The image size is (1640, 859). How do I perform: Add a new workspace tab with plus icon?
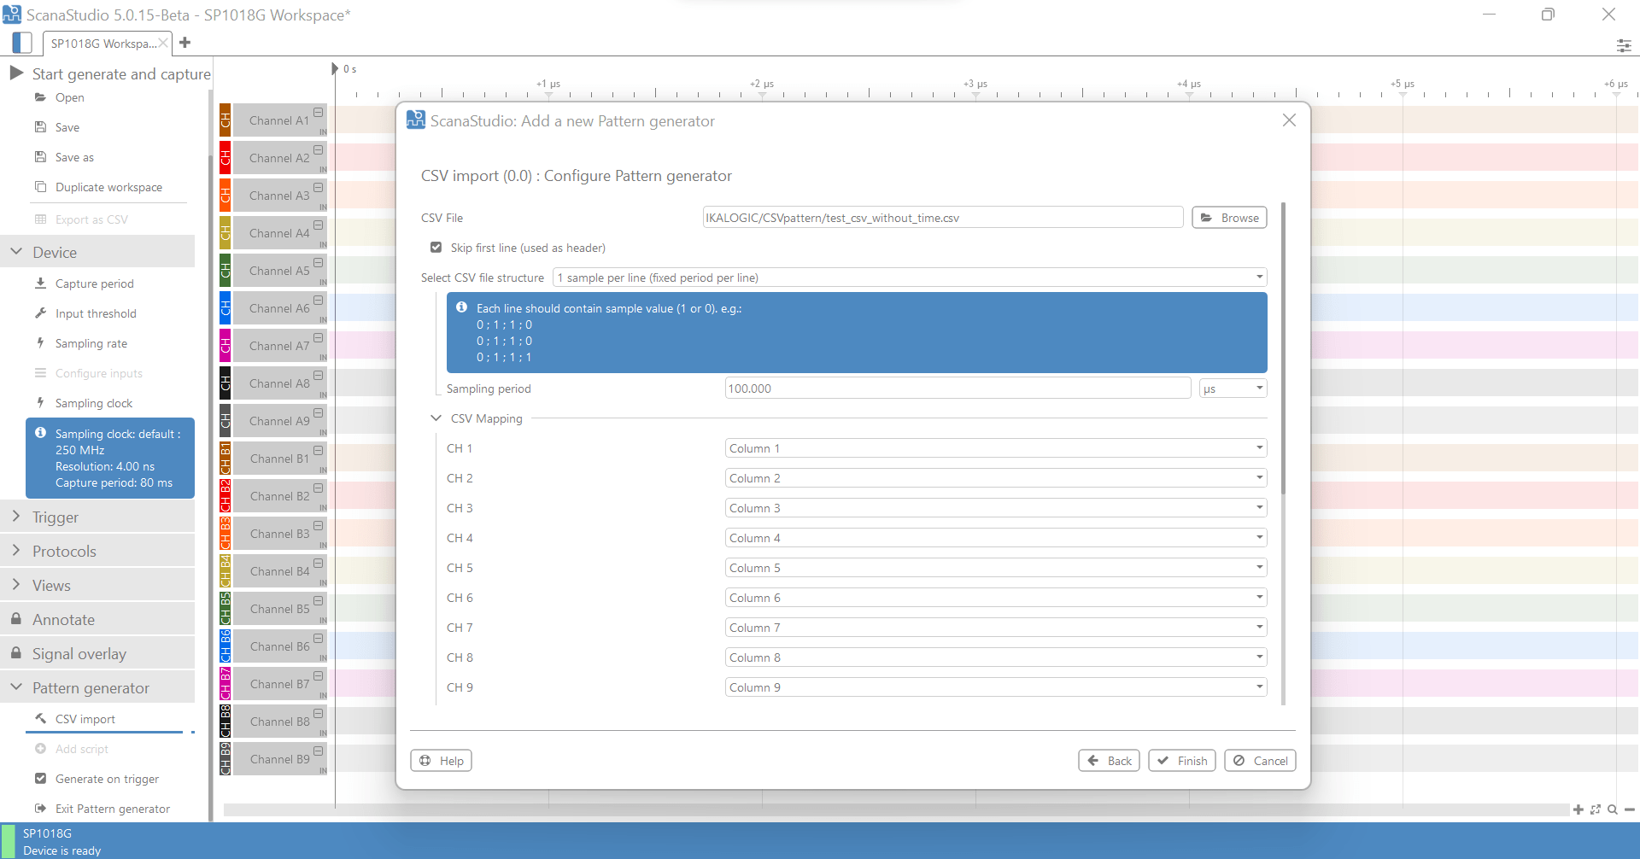pyautogui.click(x=184, y=43)
